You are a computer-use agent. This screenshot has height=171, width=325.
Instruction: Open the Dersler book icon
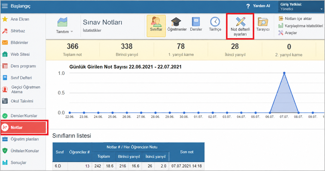pyautogui.click(x=196, y=24)
